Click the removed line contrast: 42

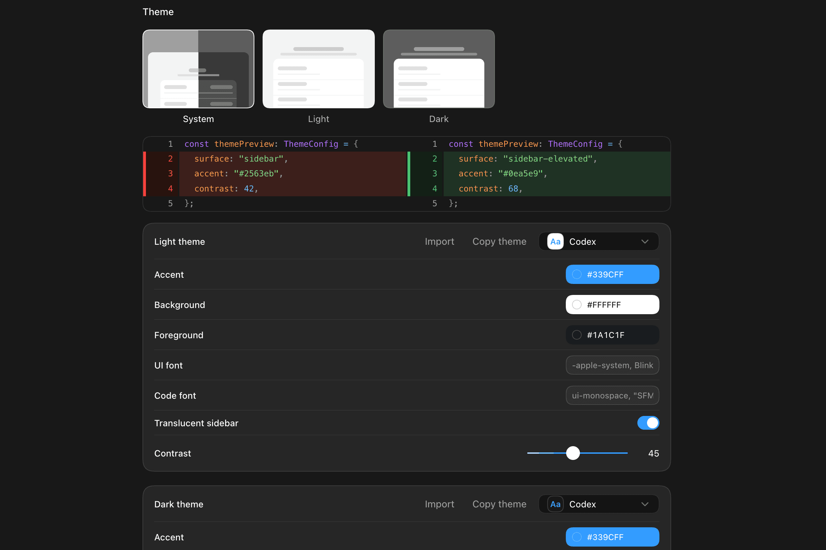point(275,189)
